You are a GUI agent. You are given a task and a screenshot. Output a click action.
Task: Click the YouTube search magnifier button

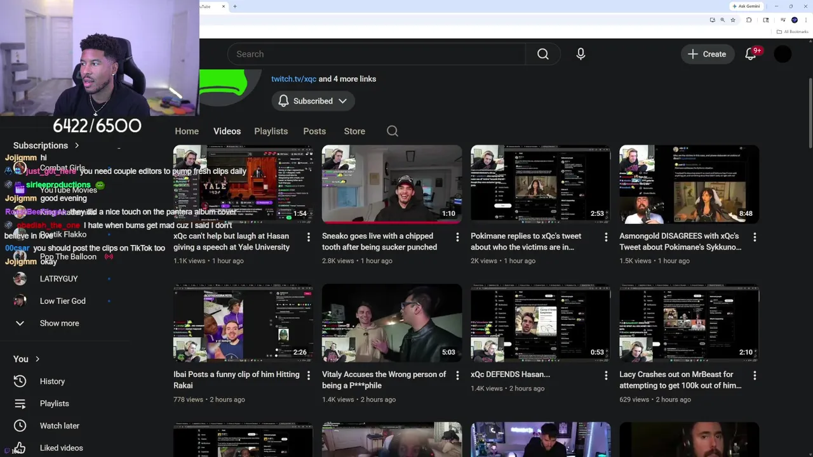tap(543, 54)
